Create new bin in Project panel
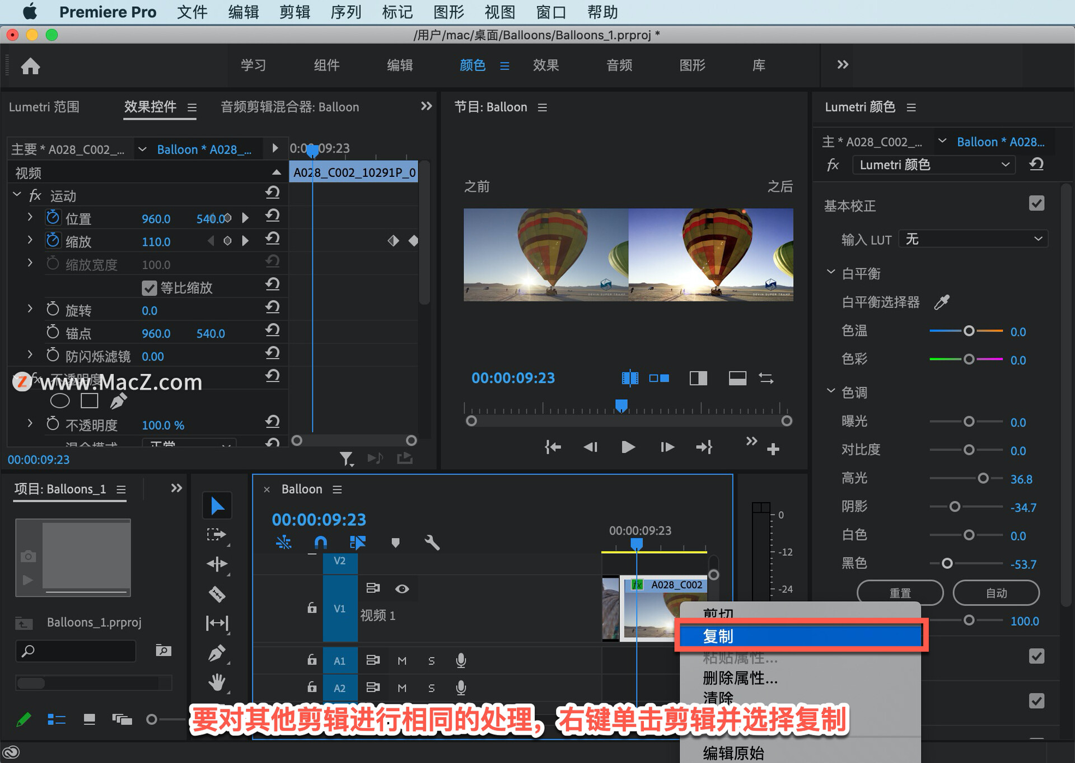Image resolution: width=1075 pixels, height=763 pixels. pos(163,650)
